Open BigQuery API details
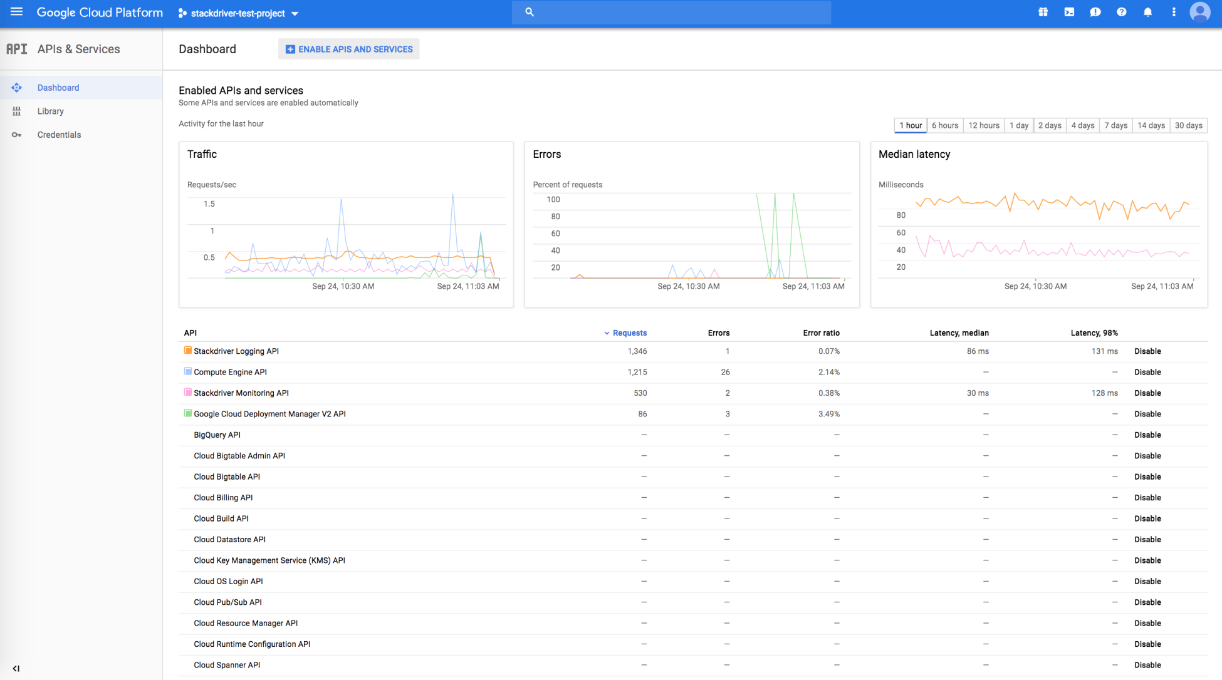1222x680 pixels. click(217, 435)
